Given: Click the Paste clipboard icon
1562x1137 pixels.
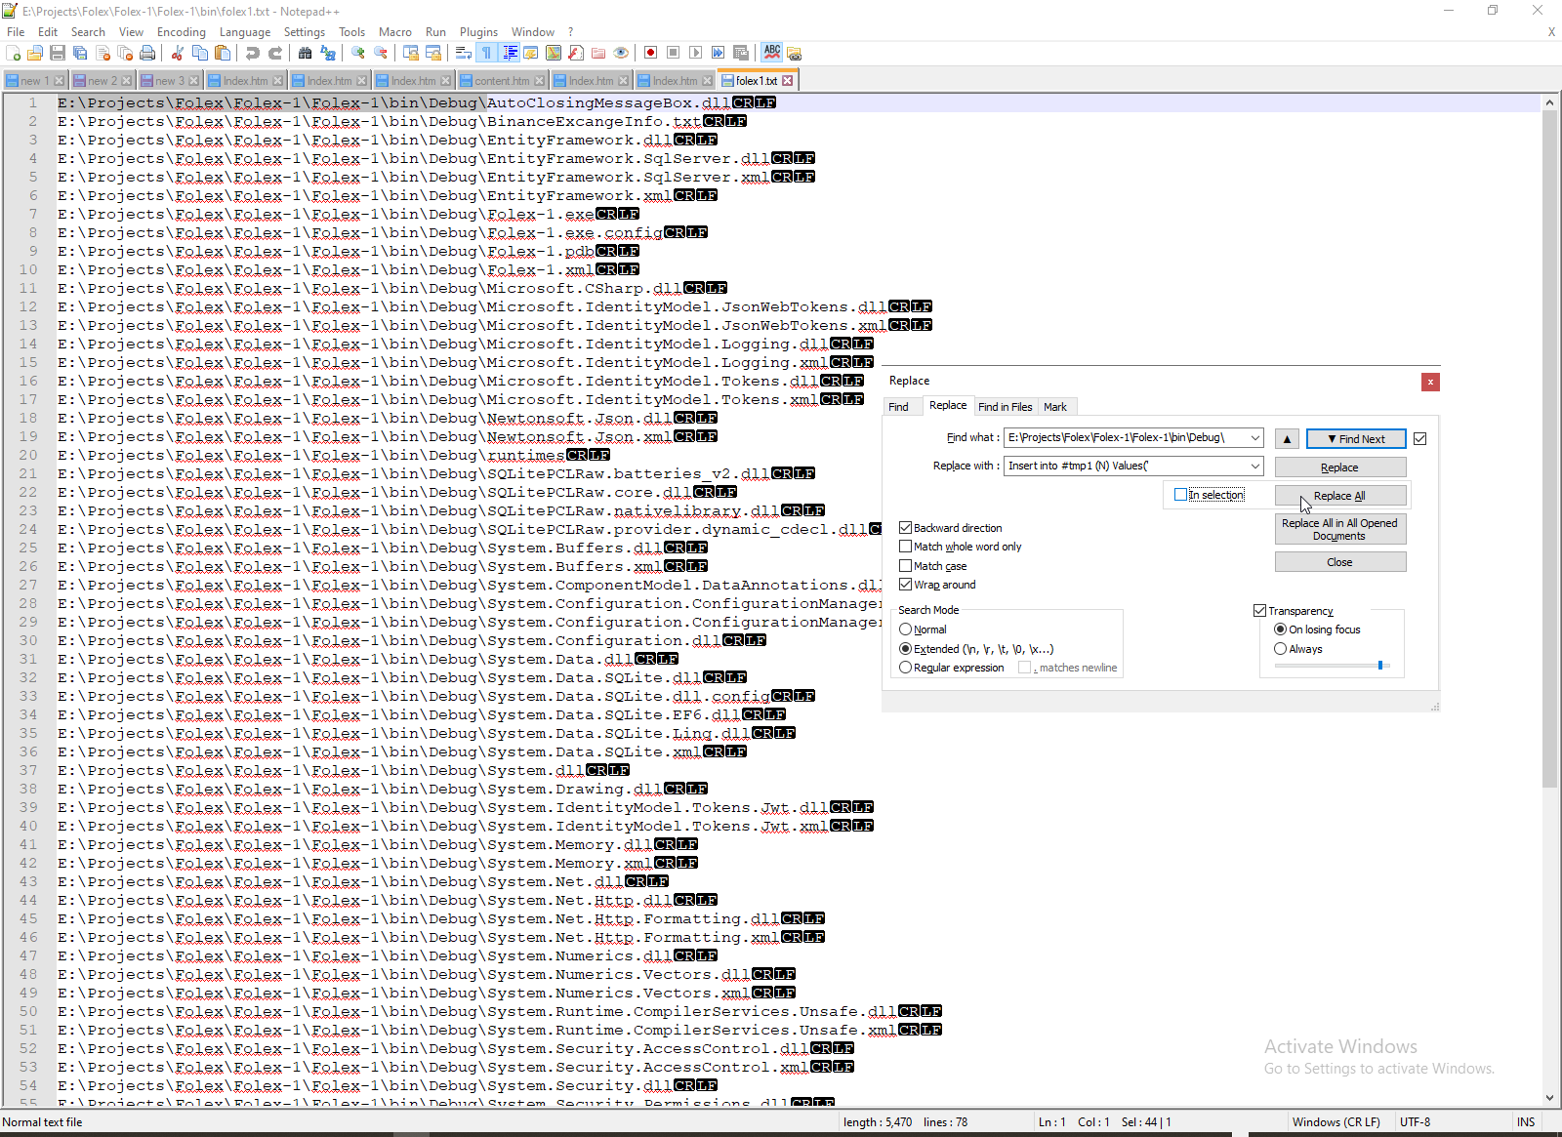Looking at the screenshot, I should click(x=223, y=53).
